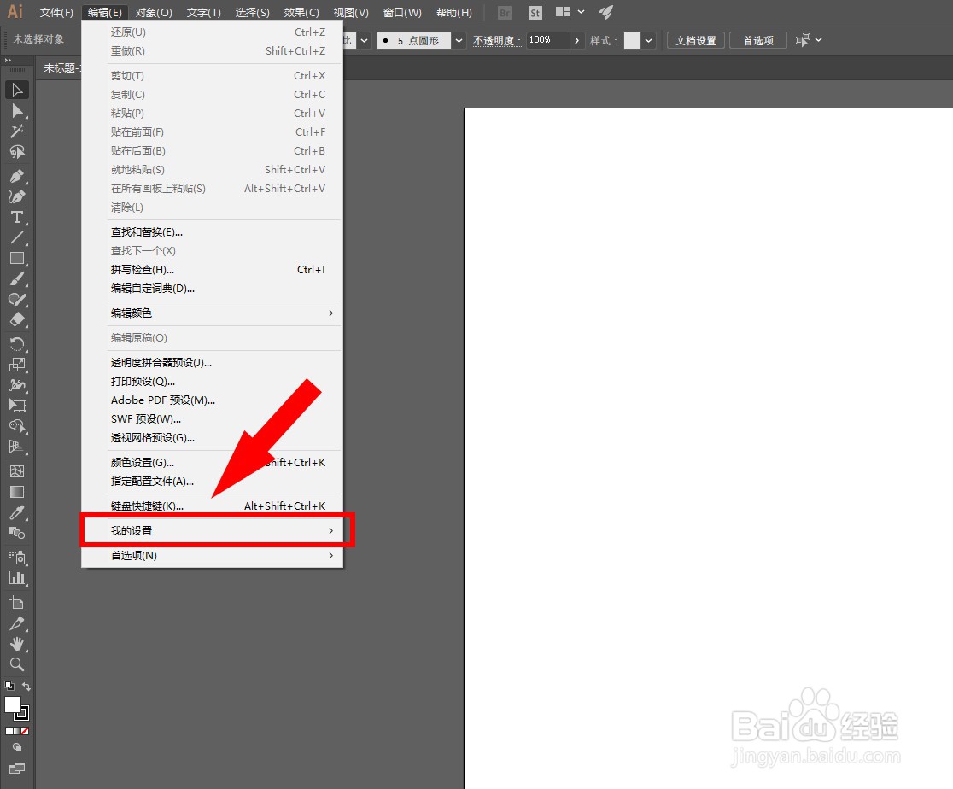Expand the 编辑颜色 submenu
This screenshot has height=789, width=953.
coord(212,313)
